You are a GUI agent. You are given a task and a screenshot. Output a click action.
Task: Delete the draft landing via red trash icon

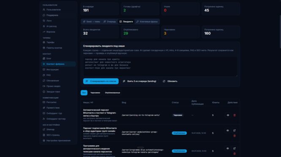(x=235, y=115)
